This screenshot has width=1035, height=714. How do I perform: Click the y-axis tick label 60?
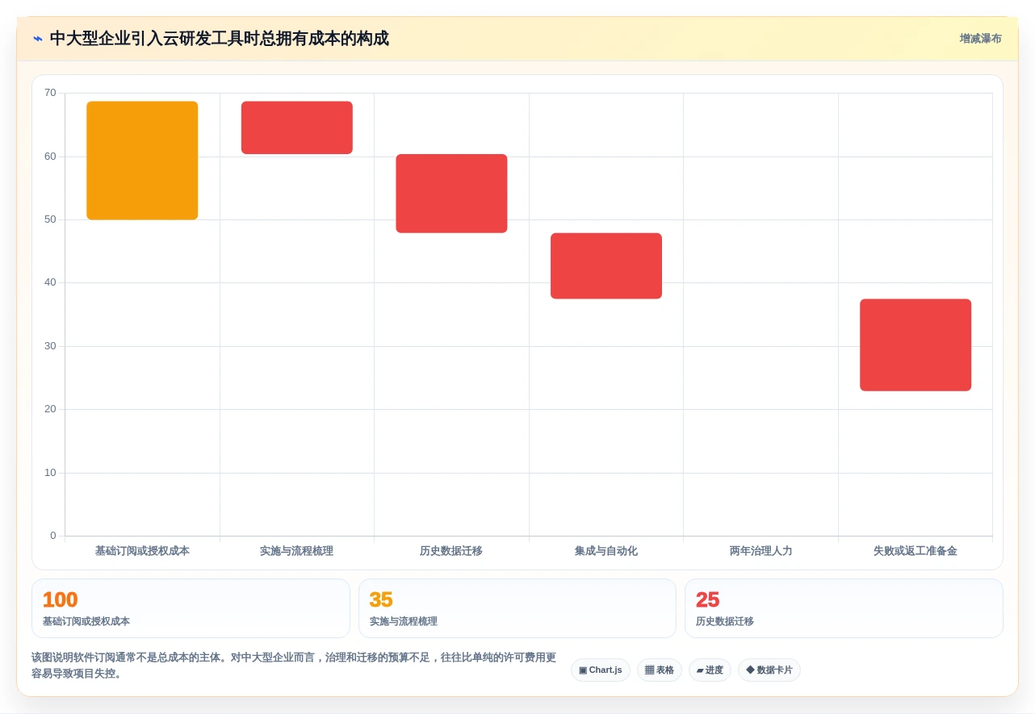tap(50, 157)
